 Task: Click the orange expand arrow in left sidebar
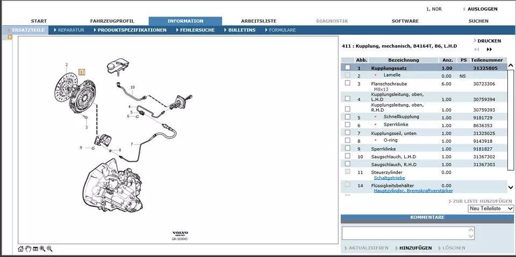(x=10, y=37)
